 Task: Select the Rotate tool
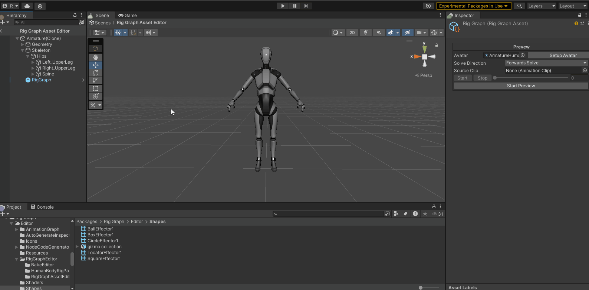click(95, 73)
